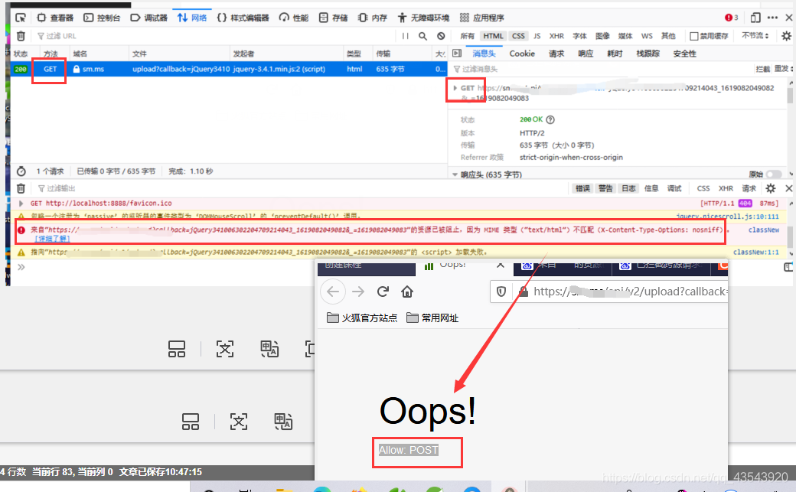Open network settings gear icon
This screenshot has width=796, height=492.
pyautogui.click(x=786, y=36)
